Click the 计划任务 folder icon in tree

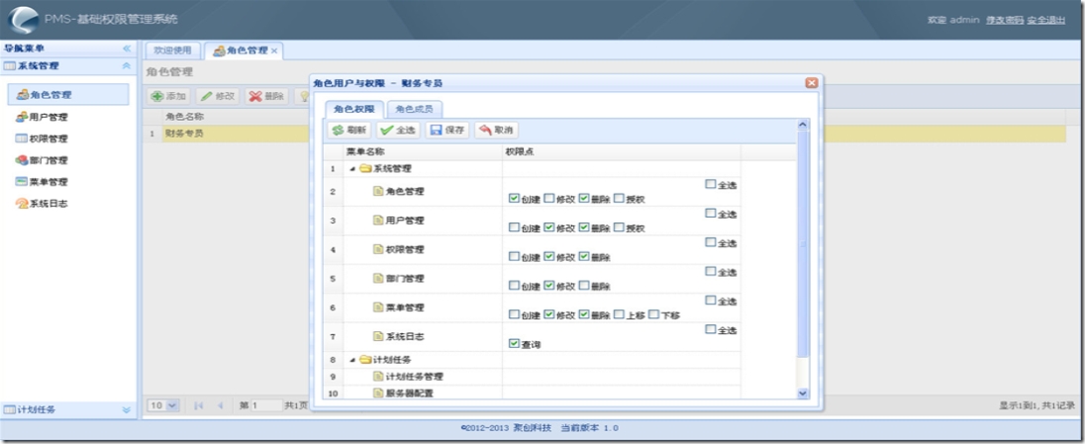point(365,360)
